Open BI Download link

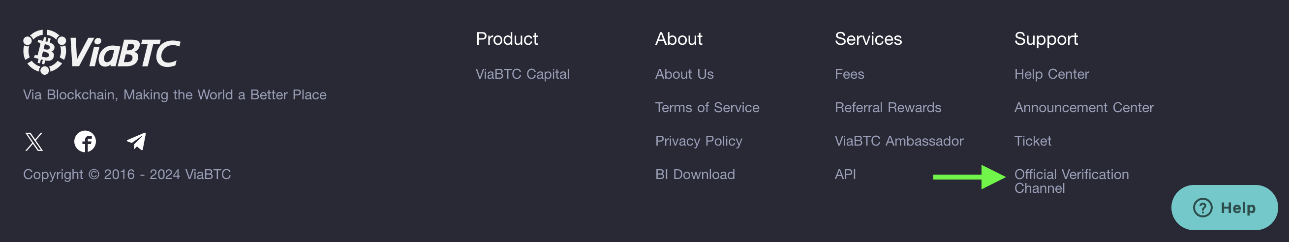pyautogui.click(x=695, y=175)
